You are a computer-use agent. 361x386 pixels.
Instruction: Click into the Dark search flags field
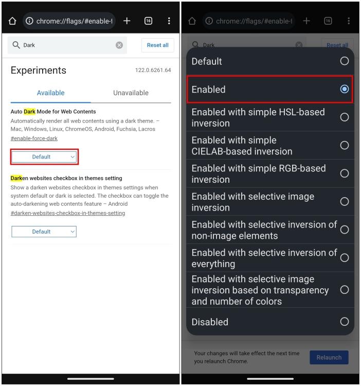pos(67,45)
